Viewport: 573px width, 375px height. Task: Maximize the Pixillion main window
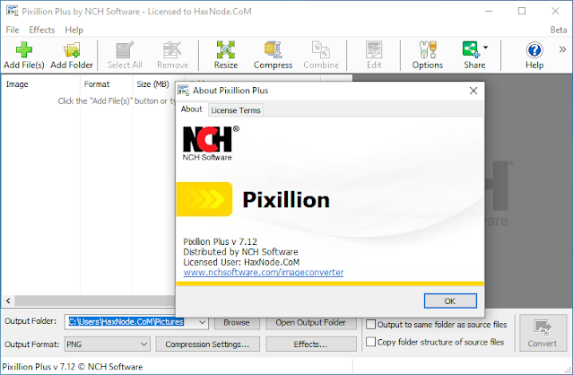click(522, 11)
